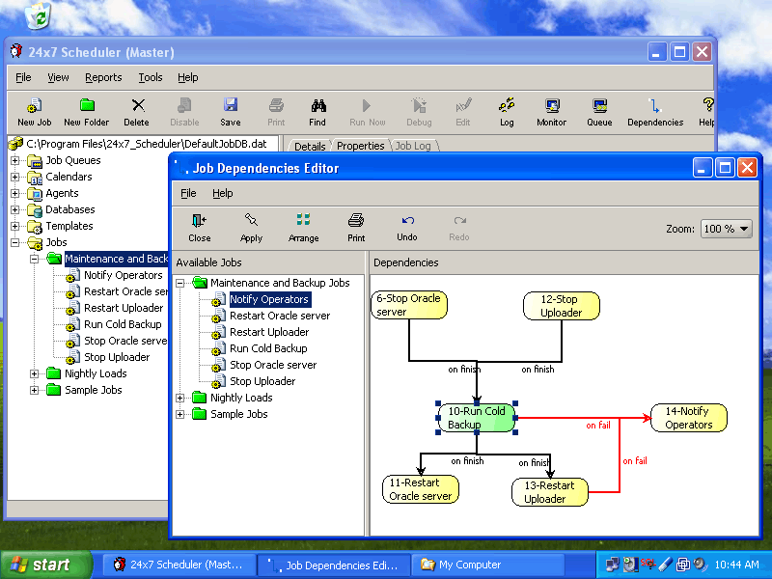Viewport: 772px width, 579px height.
Task: Open Zoom 100% dropdown
Action: [x=727, y=229]
